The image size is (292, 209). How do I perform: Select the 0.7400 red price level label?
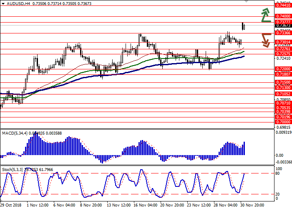283,16
